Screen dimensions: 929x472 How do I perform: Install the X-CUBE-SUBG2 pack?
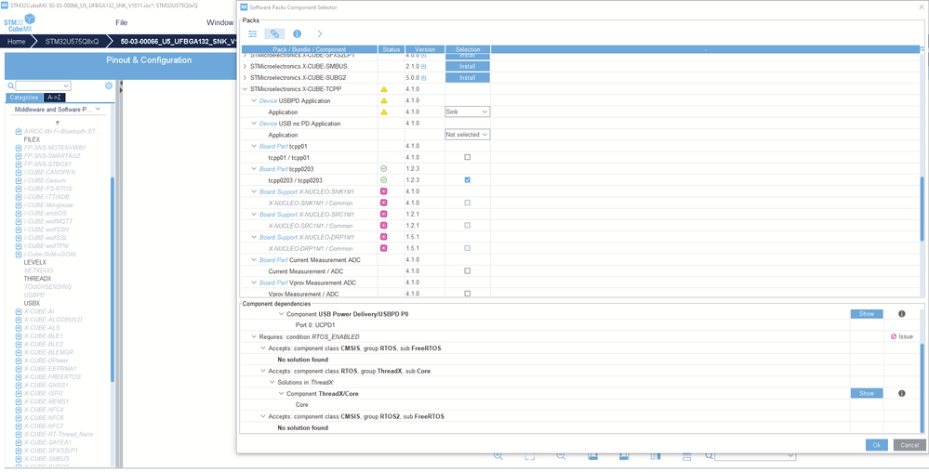tap(468, 77)
